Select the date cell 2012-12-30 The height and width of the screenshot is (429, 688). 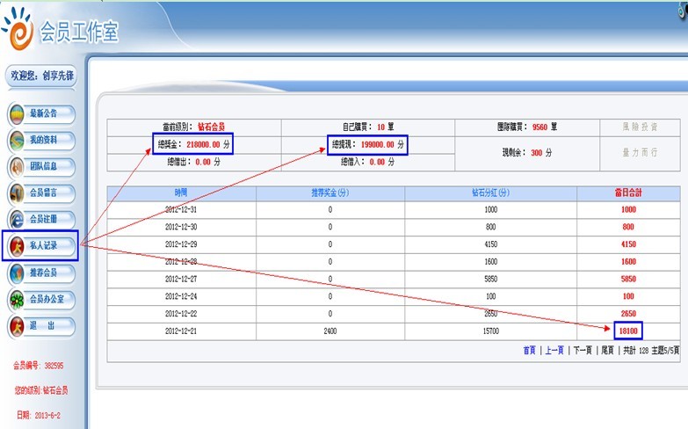[x=181, y=227]
